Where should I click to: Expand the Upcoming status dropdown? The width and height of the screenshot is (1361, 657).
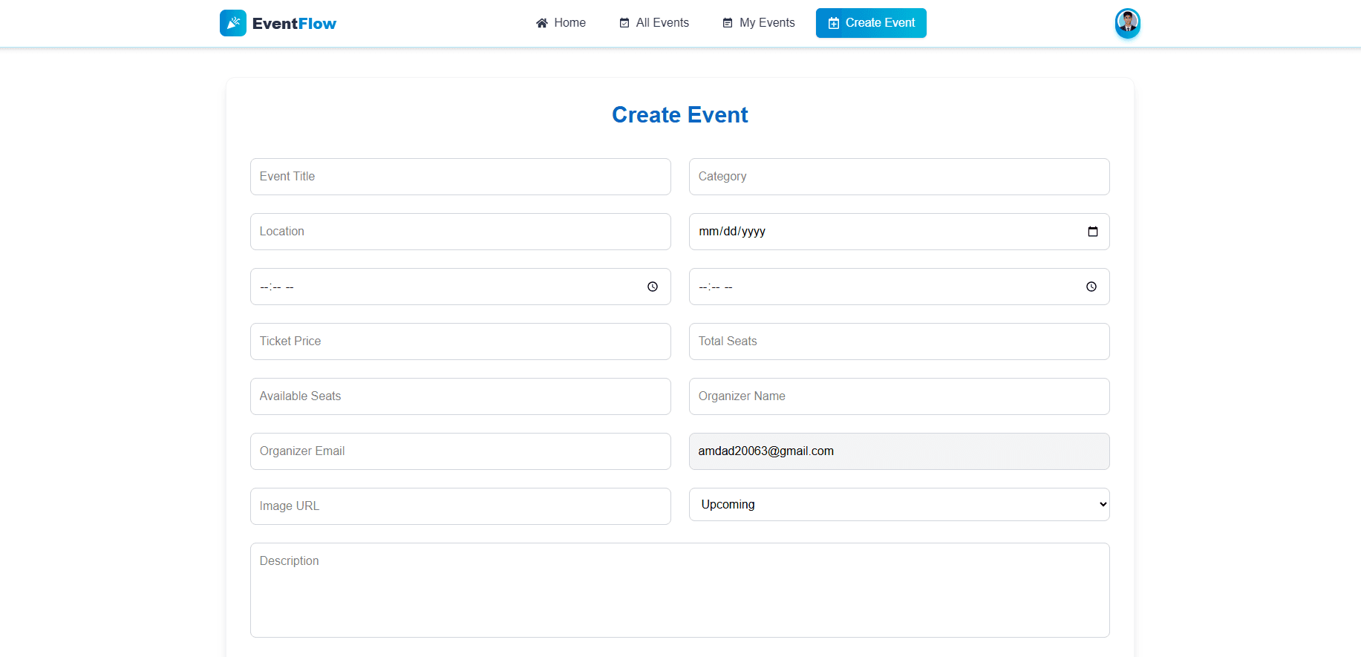tap(899, 505)
